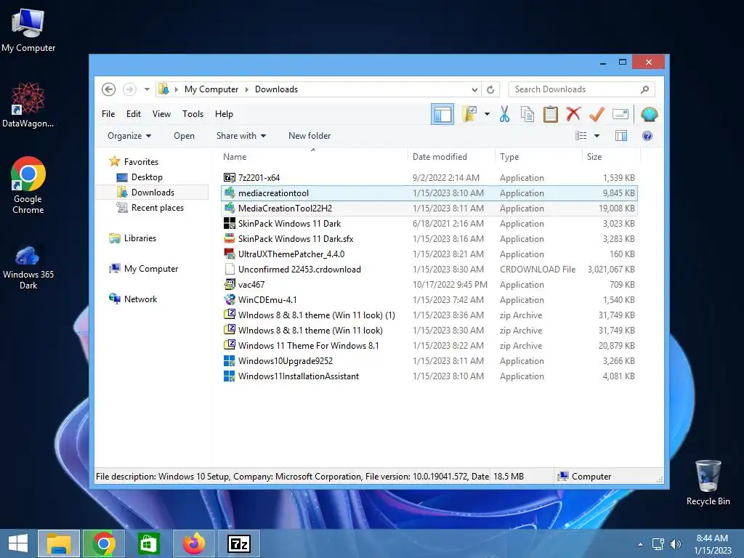Open the Windows Start button
Screen dimensions: 744x558
click(18, 543)
